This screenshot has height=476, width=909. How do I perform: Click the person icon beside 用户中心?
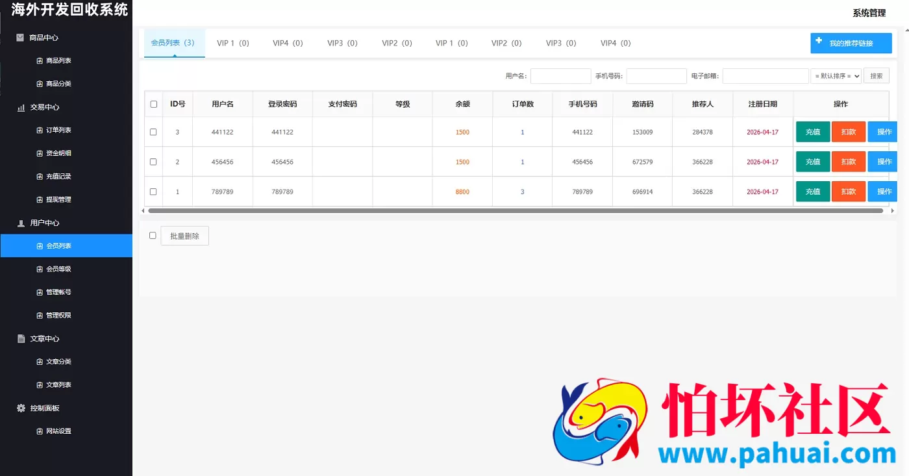click(x=21, y=223)
